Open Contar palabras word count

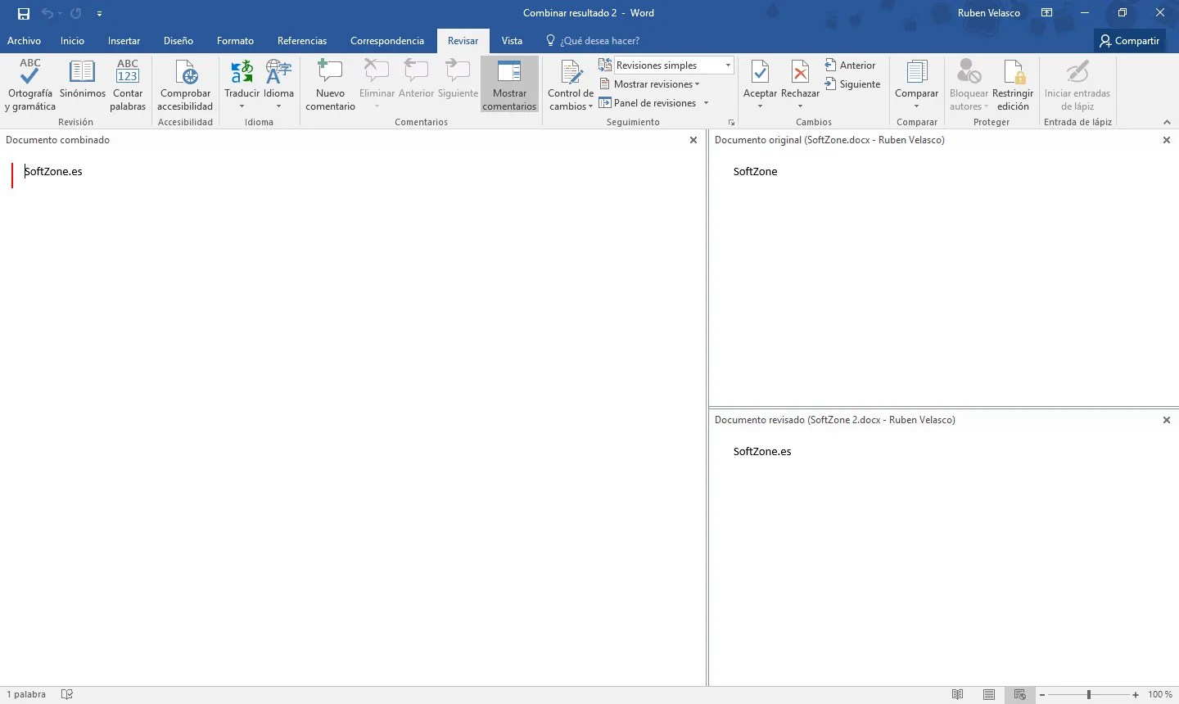(128, 84)
